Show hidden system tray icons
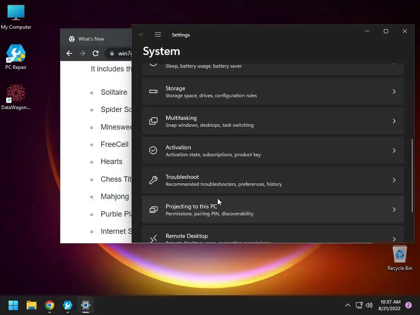 click(348, 305)
